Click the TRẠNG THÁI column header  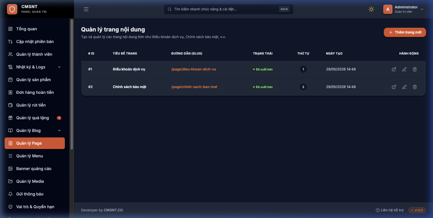[x=263, y=53]
